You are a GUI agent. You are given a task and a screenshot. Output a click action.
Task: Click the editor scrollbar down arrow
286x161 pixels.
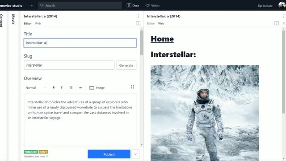(142, 145)
